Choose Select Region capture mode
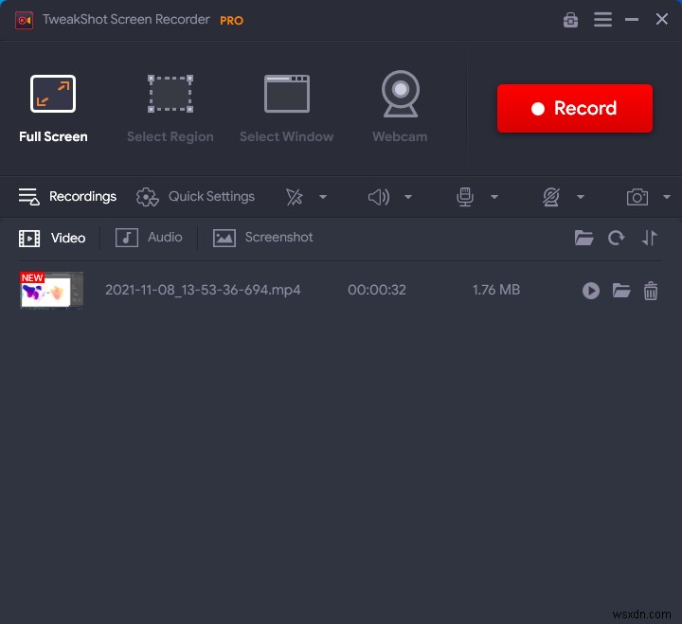682x624 pixels. [x=170, y=108]
